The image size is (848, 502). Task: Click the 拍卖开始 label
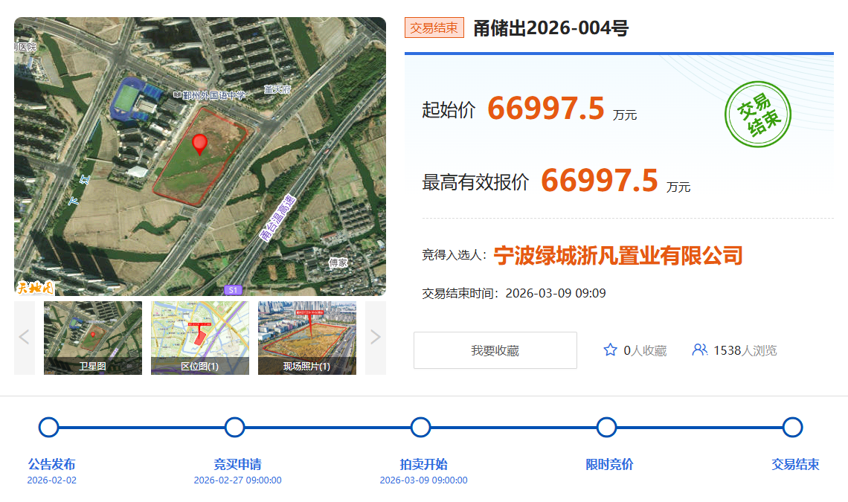click(423, 464)
